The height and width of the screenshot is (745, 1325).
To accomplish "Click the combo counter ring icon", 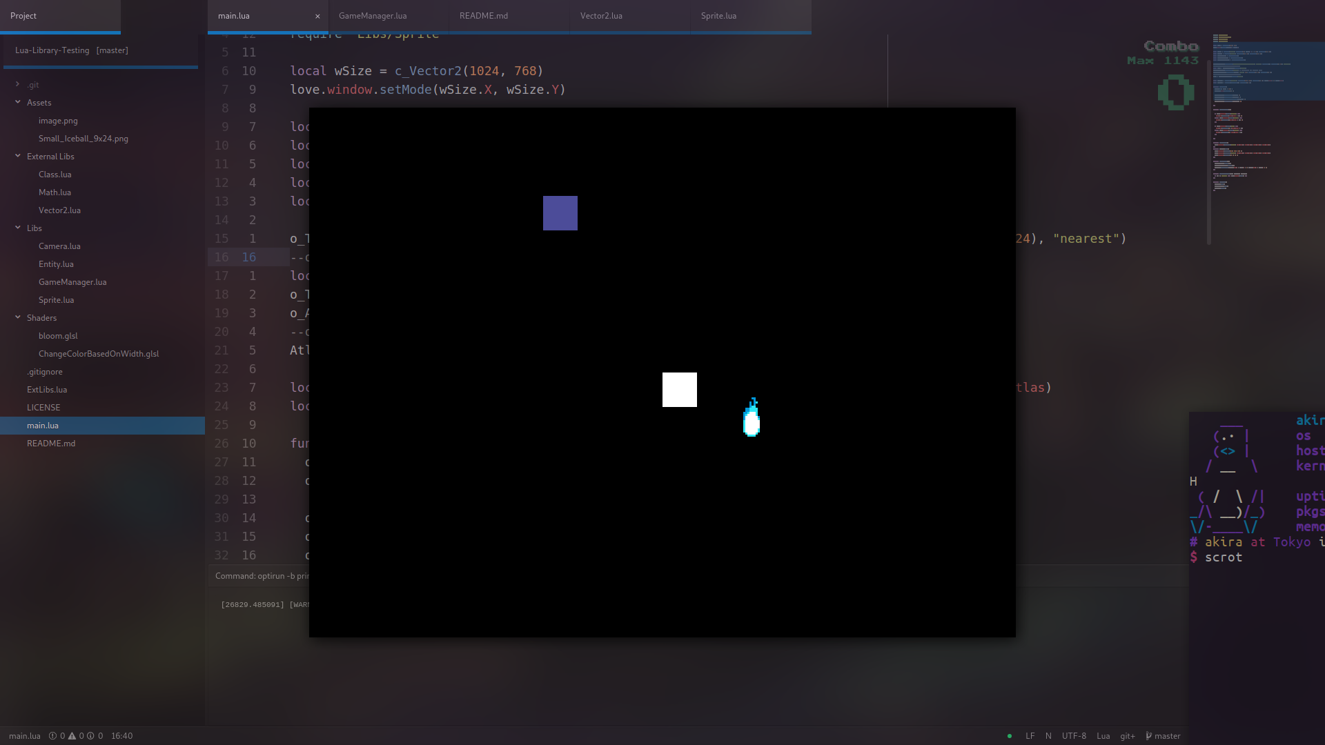I will point(1176,92).
